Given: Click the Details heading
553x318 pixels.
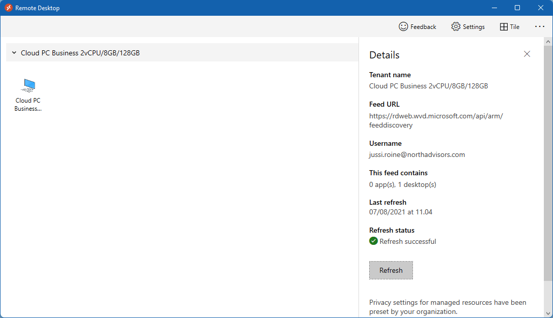Looking at the screenshot, I should [384, 55].
